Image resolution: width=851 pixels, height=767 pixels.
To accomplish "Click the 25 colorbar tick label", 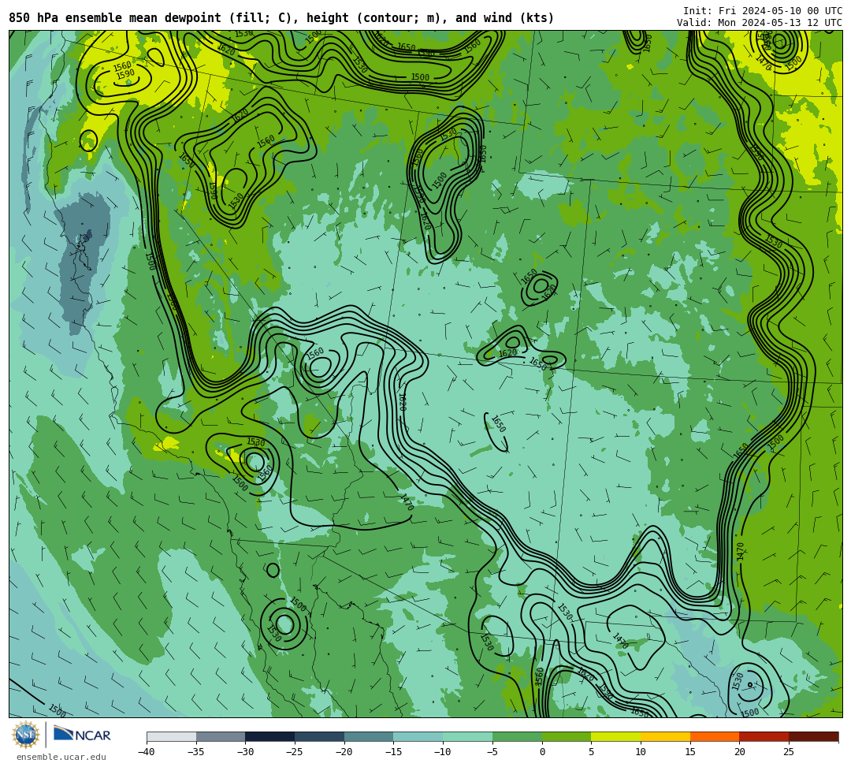I will pos(789,752).
